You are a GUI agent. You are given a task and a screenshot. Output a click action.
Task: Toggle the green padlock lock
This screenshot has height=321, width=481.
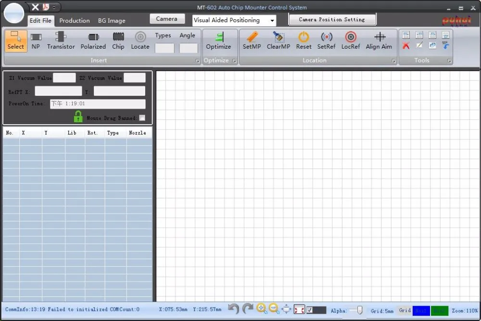[78, 116]
